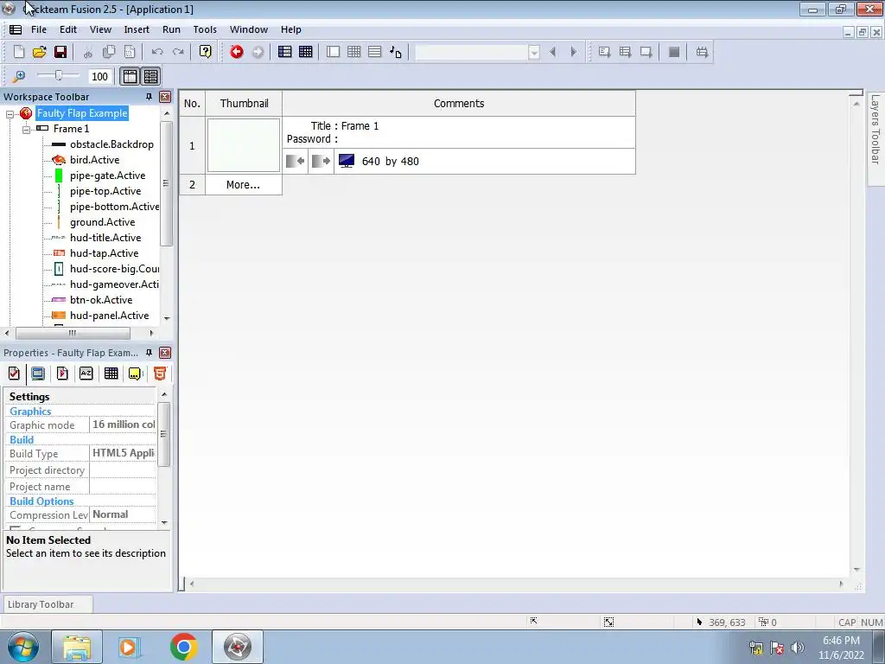Viewport: 885px width, 664px height.
Task: Click the Stop toolbar icon
Action: (674, 52)
